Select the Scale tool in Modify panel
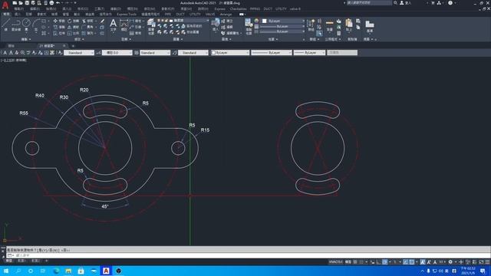 (73, 33)
